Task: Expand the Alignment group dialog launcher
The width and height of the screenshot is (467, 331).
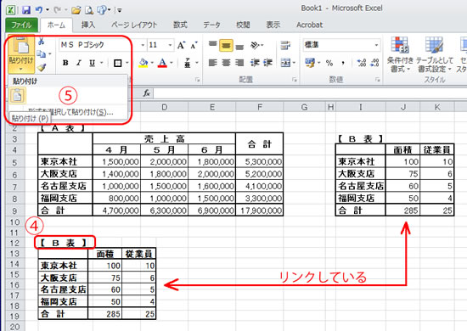Action: click(x=295, y=80)
